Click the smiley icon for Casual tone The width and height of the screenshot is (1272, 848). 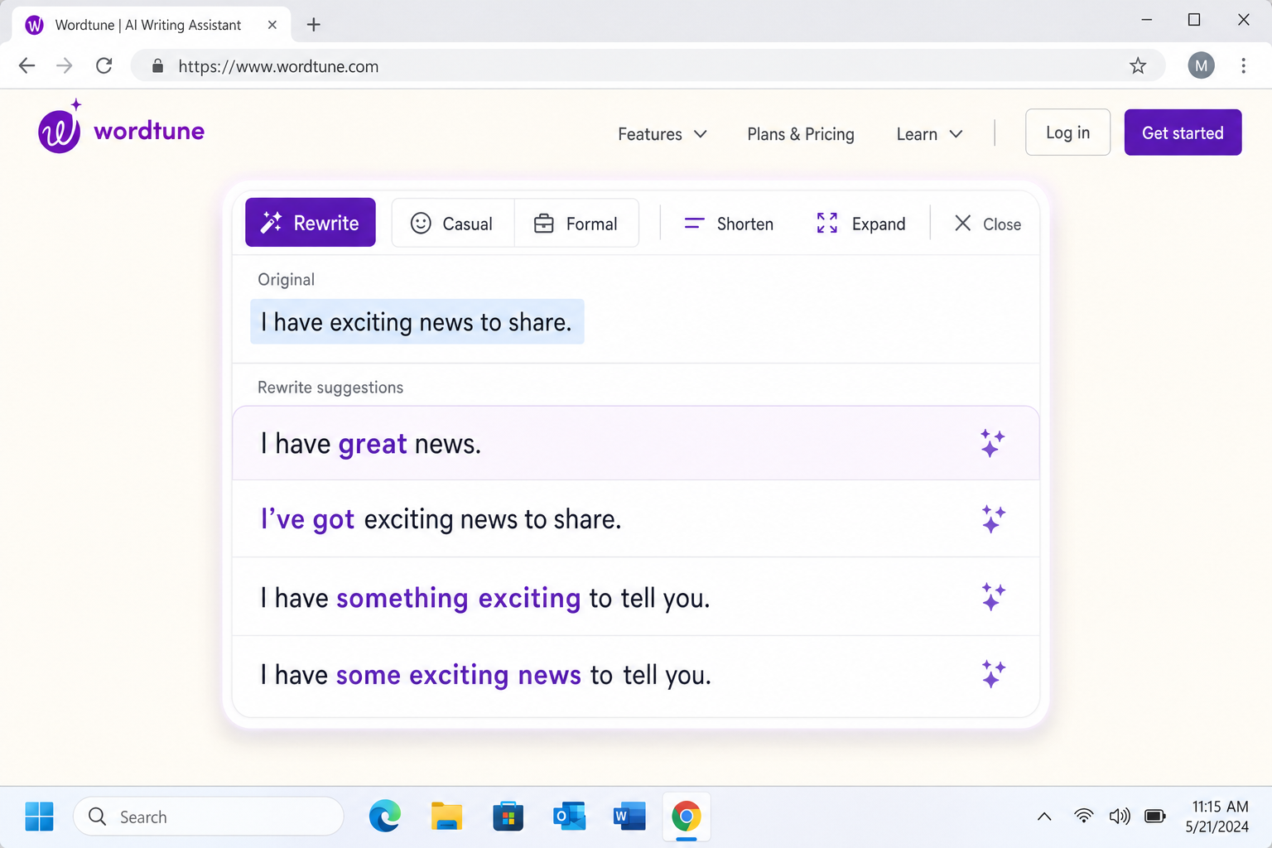[421, 223]
